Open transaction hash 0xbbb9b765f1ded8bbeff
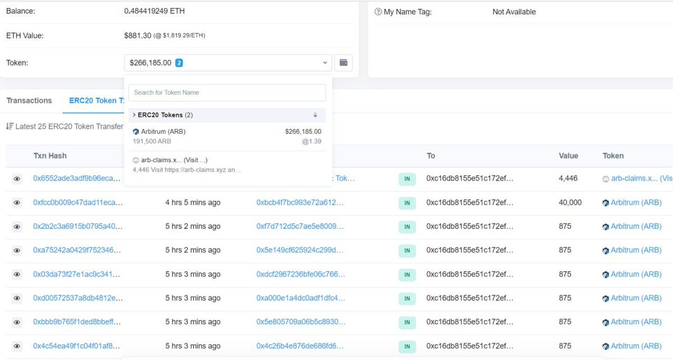This screenshot has height=360, width=673. coord(77,321)
